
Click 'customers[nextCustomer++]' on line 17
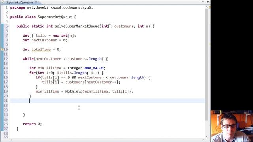pyautogui.click(x=93, y=82)
